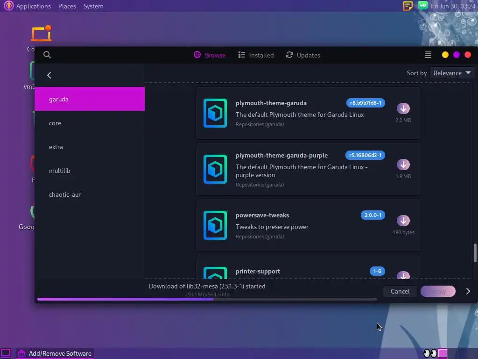The width and height of the screenshot is (478, 359).
Task: Click Add/Remove Software taskbar entry
Action: [x=55, y=353]
